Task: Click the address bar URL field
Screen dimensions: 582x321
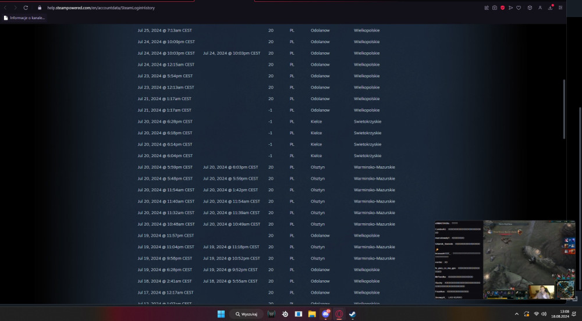Action: [x=101, y=8]
